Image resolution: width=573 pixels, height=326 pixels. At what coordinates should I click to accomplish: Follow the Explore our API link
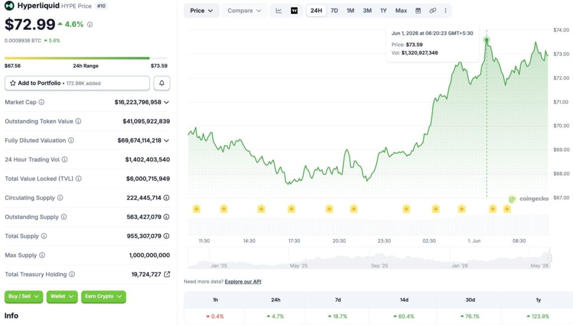243,281
